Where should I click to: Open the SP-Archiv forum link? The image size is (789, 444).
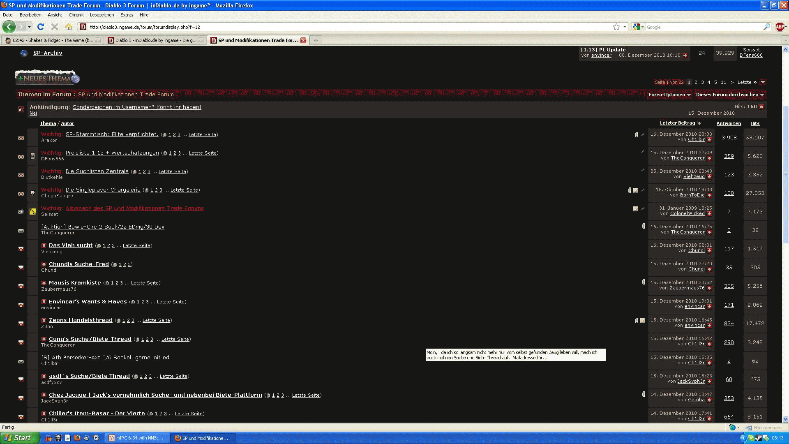click(48, 53)
